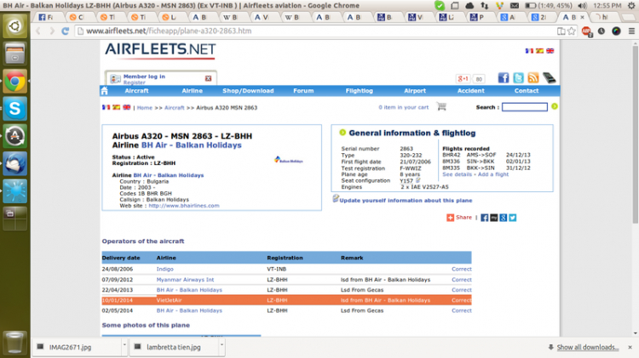Open the Shop/Download menu
Image resolution: width=639 pixels, height=358 pixels.
(x=248, y=91)
